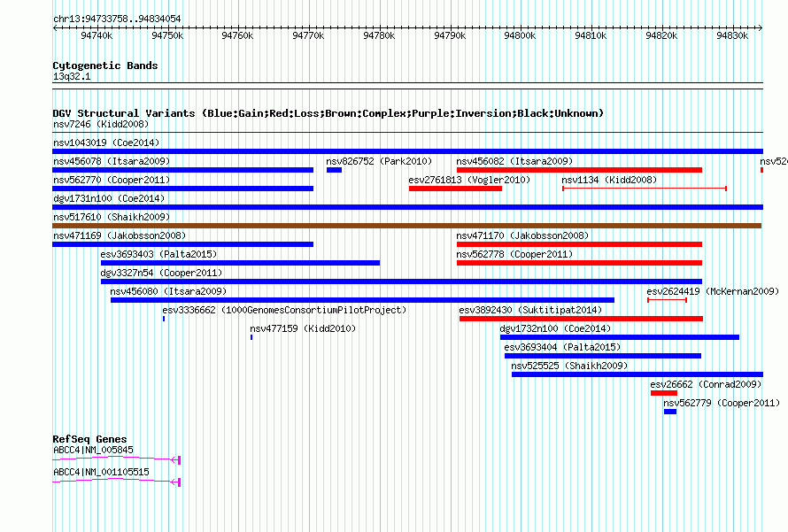The height and width of the screenshot is (532, 788).
Task: Open gene label ABCC4|NM_005845
Action: click(x=94, y=450)
